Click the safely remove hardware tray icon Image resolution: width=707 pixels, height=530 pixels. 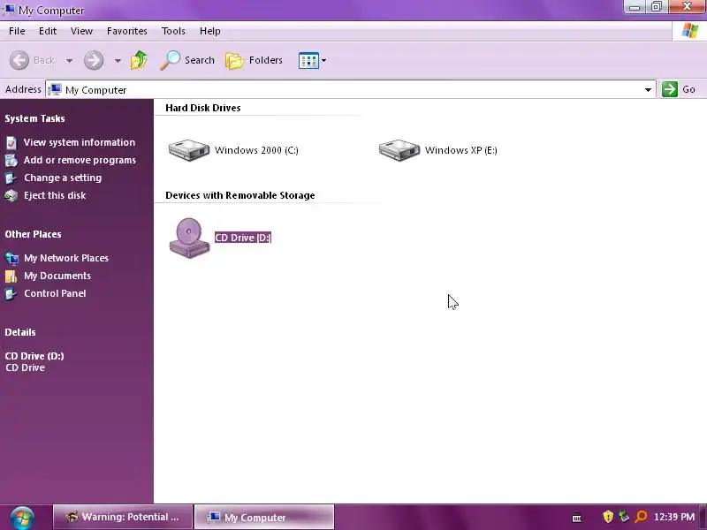pos(624,517)
